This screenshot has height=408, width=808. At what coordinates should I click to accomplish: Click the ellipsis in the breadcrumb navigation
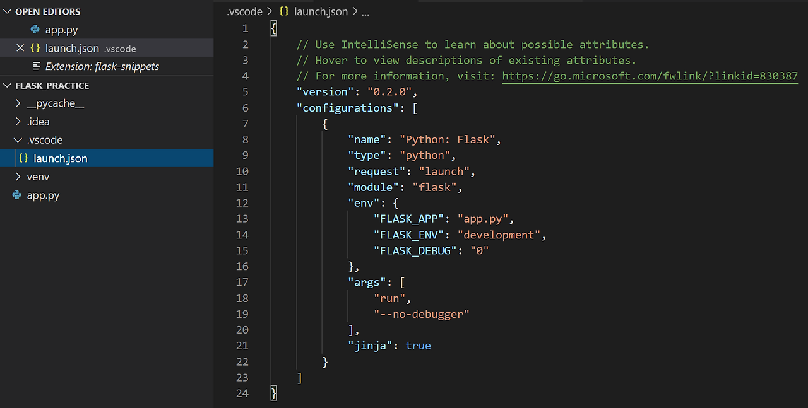coord(365,11)
